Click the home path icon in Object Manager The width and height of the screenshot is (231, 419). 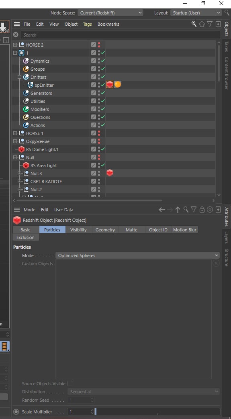tap(202, 24)
